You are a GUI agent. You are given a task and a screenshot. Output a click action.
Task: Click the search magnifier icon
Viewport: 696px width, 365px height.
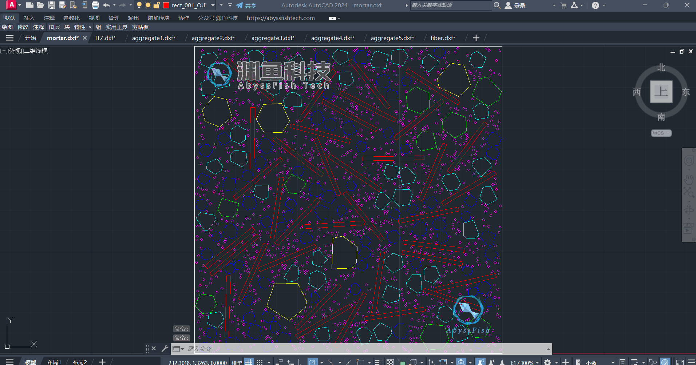[x=497, y=5]
